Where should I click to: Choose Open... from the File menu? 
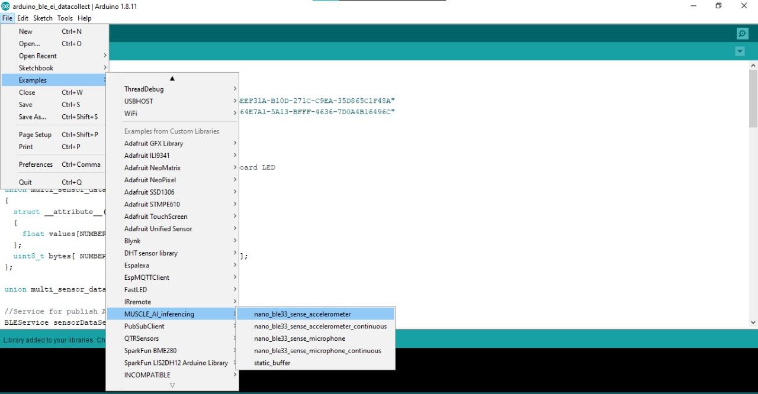[54, 44]
